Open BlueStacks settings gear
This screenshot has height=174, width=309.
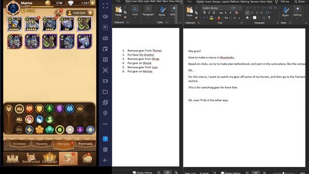pyautogui.click(x=105, y=149)
